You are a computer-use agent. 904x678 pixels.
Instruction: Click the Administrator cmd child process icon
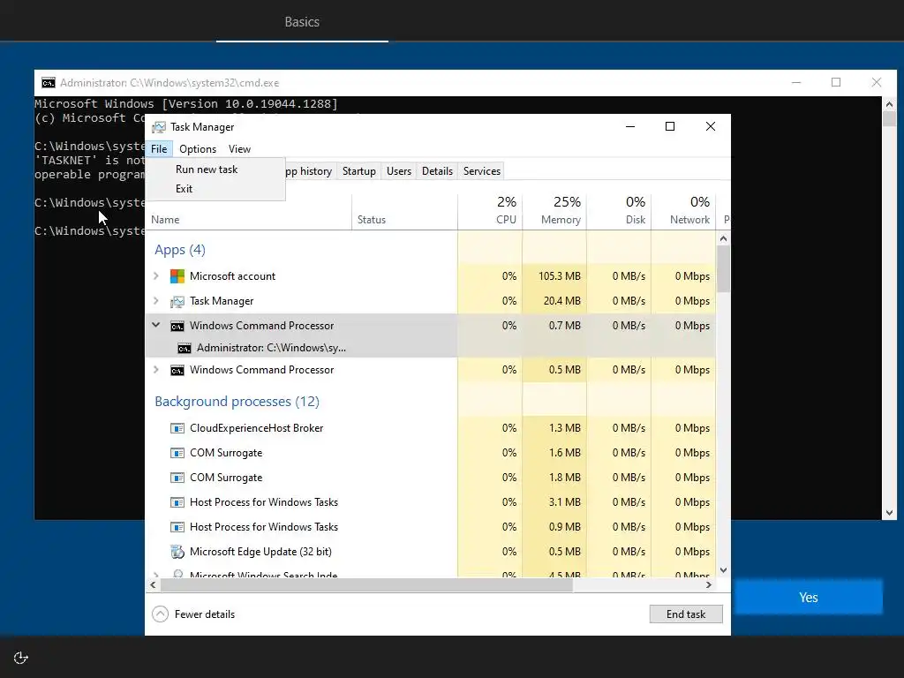[x=184, y=348]
